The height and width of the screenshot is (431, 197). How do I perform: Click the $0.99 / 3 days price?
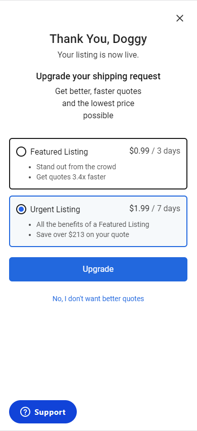coord(155,151)
